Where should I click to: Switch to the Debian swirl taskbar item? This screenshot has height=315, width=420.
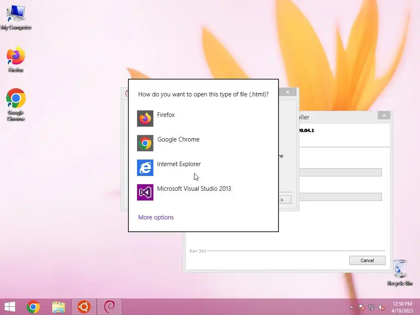109,307
